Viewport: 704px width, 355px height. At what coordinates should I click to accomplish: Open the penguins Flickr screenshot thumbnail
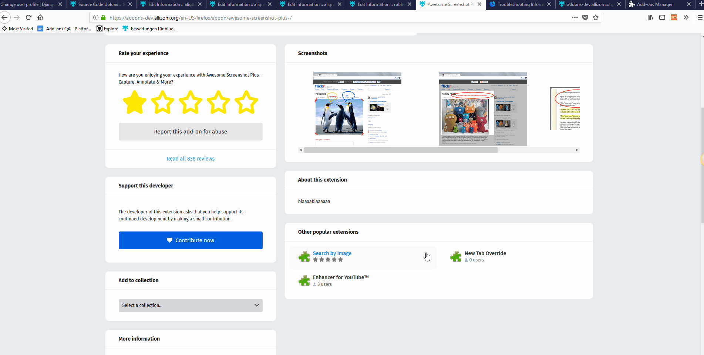(357, 109)
